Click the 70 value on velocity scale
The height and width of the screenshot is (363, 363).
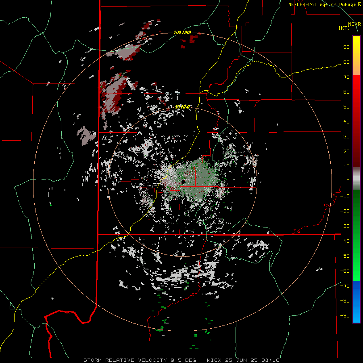pyautogui.click(x=346, y=77)
